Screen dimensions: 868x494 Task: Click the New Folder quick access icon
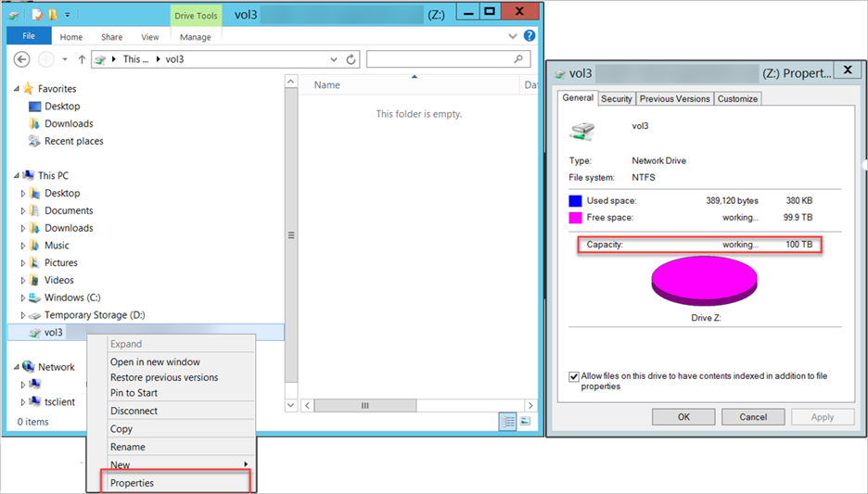[x=53, y=15]
